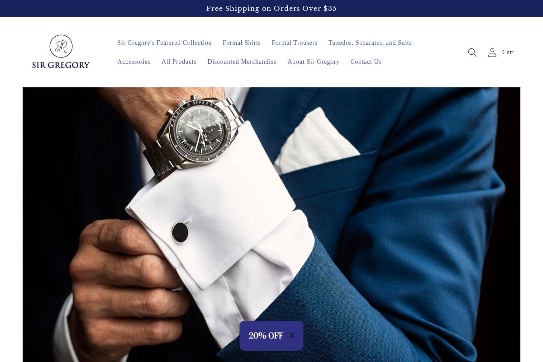543x362 pixels.
Task: Click the Sir Gregory logo
Action: (61, 52)
